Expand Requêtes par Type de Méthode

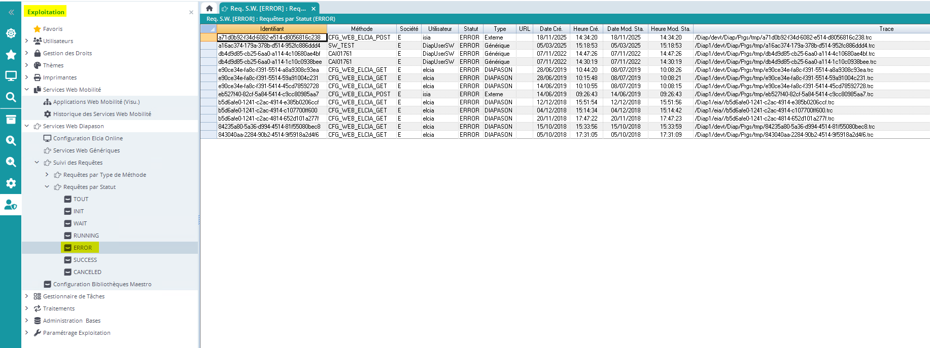(47, 175)
